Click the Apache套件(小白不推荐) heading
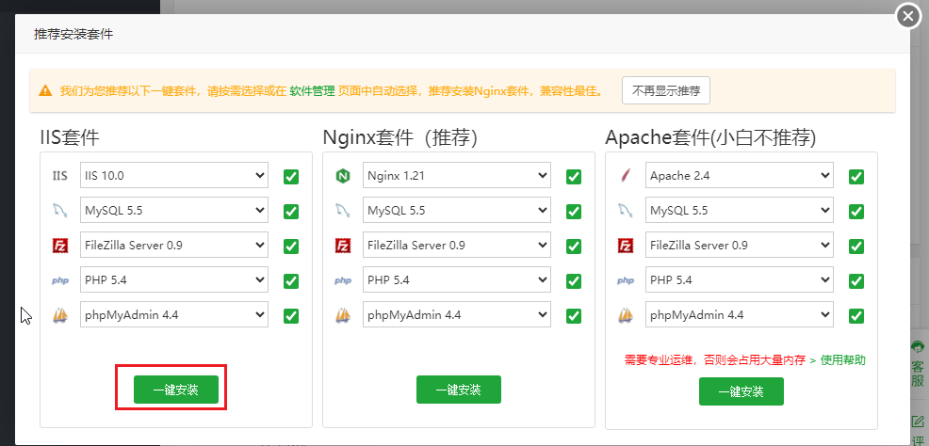 tap(710, 137)
